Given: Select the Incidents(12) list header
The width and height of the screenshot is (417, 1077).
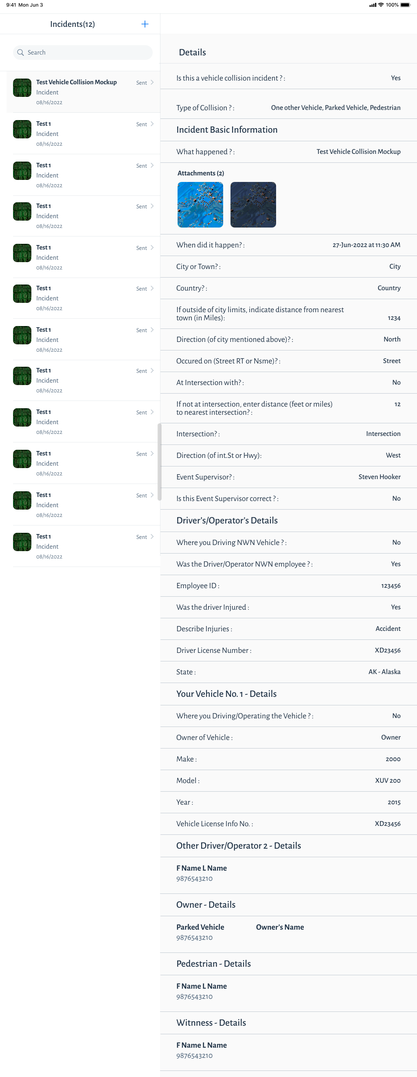Looking at the screenshot, I should (x=72, y=24).
